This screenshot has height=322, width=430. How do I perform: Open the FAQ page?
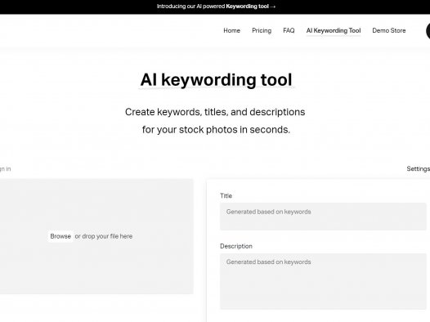coord(289,30)
